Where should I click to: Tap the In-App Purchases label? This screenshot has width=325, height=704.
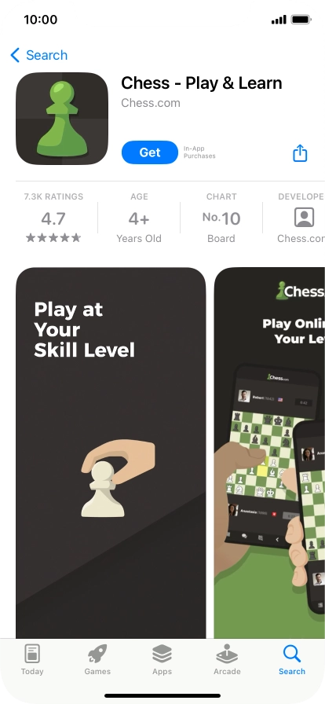pyautogui.click(x=199, y=152)
